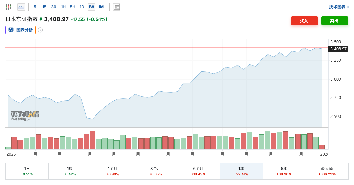Show the 最大值 max range

coord(327,171)
